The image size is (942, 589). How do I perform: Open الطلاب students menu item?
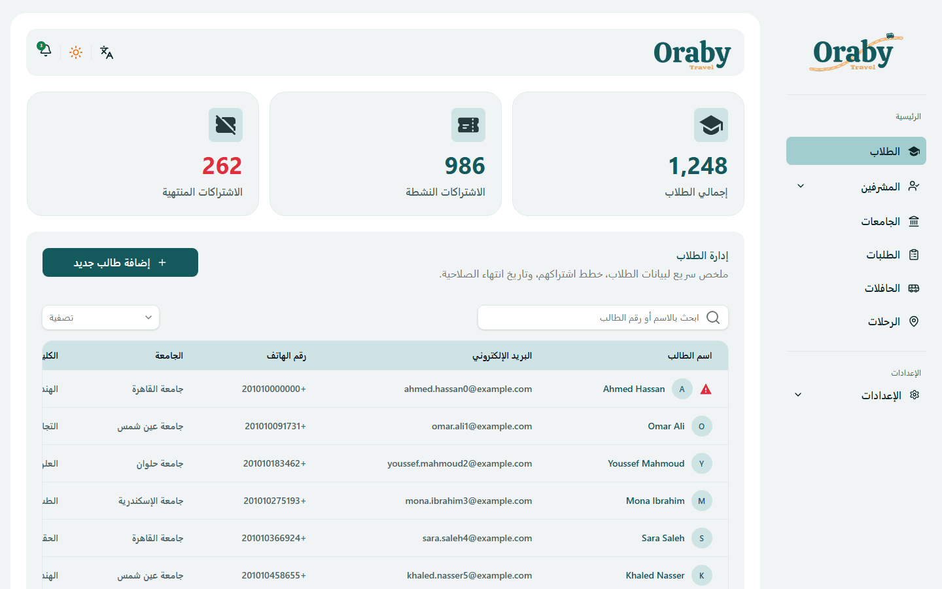856,151
